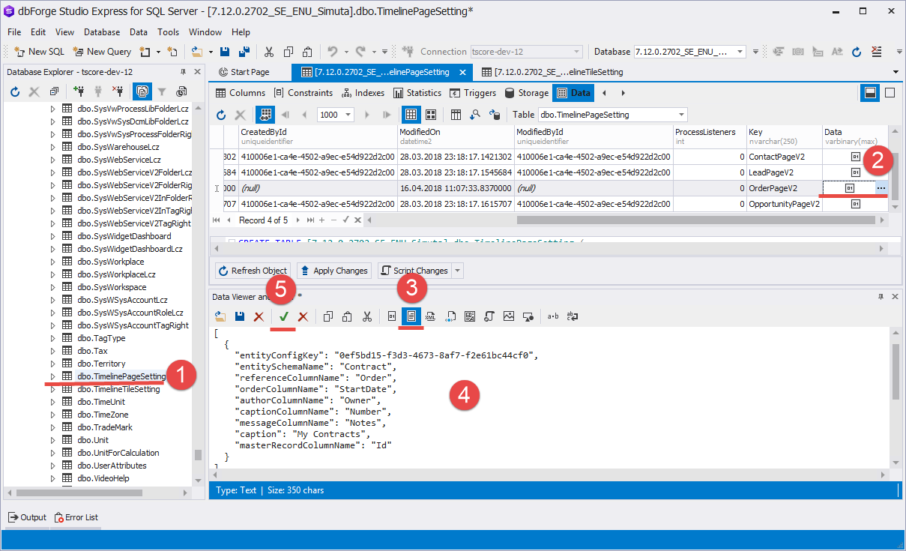Screen dimensions: 906x551
Task: Apply editor changes with the green checkmark
Action: [284, 316]
